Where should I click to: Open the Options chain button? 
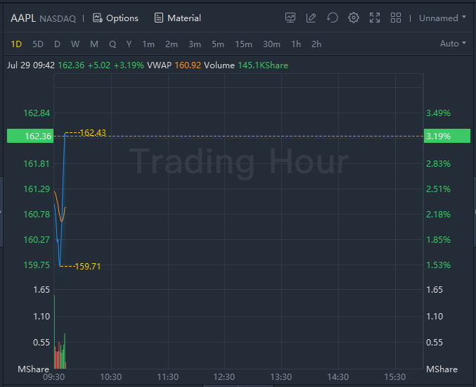115,18
